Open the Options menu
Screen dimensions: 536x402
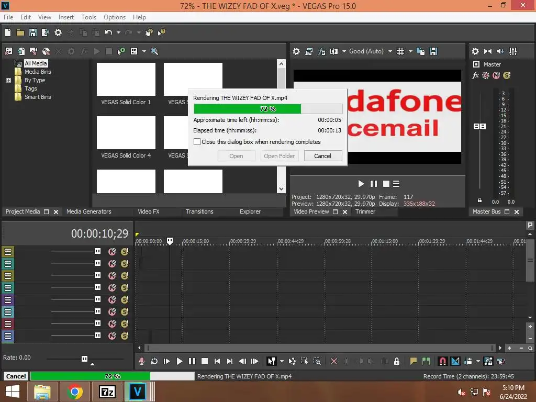[115, 17]
